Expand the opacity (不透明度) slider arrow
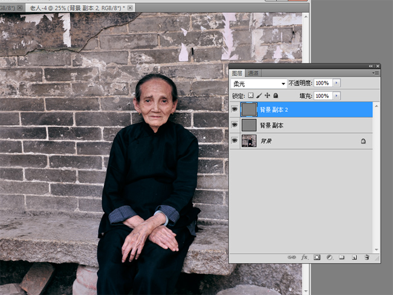Screen dimensions: 393x295 tap(337, 83)
